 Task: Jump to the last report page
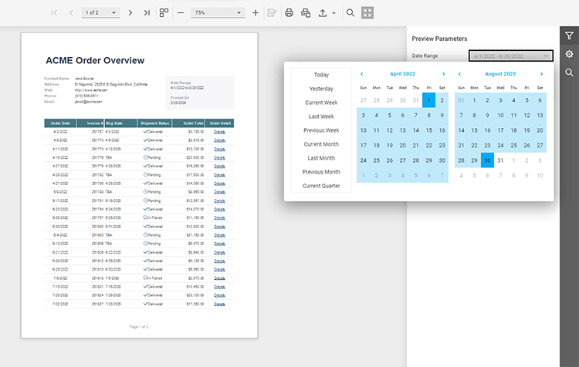[x=147, y=13]
